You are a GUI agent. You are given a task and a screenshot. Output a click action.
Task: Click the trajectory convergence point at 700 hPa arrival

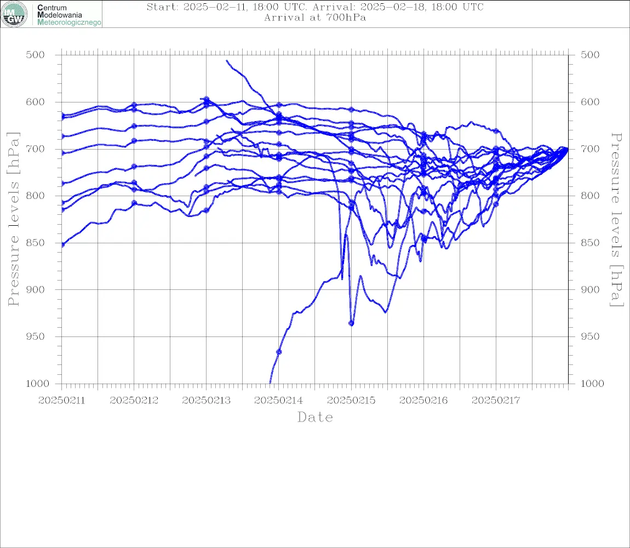click(567, 149)
